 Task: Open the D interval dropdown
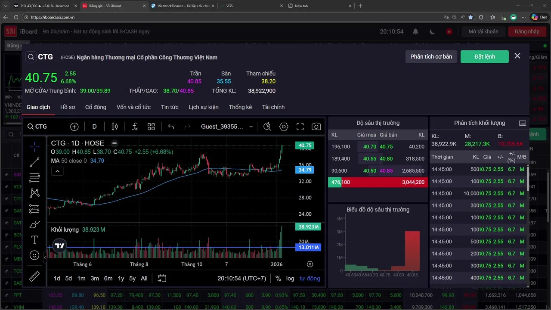(94, 127)
